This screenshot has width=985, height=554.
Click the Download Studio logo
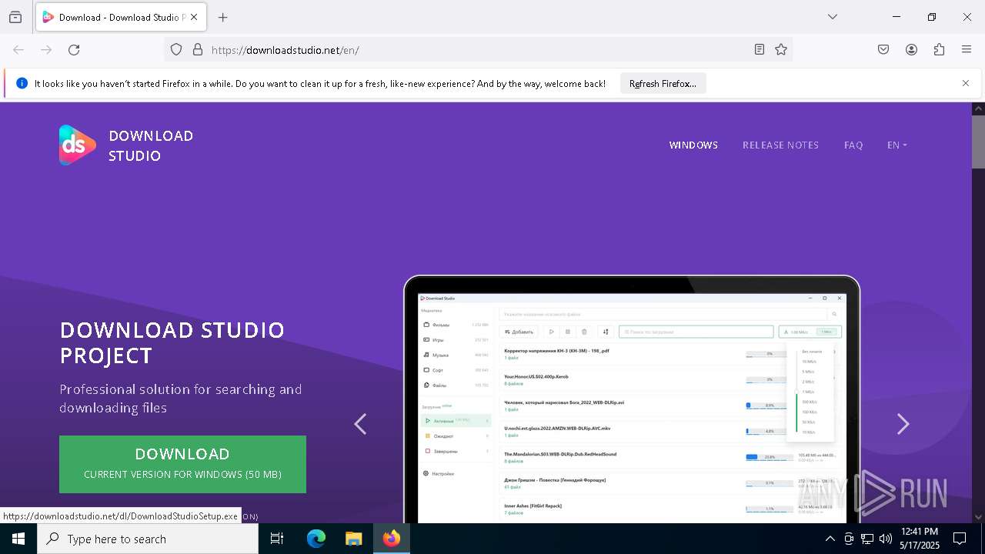tap(126, 145)
